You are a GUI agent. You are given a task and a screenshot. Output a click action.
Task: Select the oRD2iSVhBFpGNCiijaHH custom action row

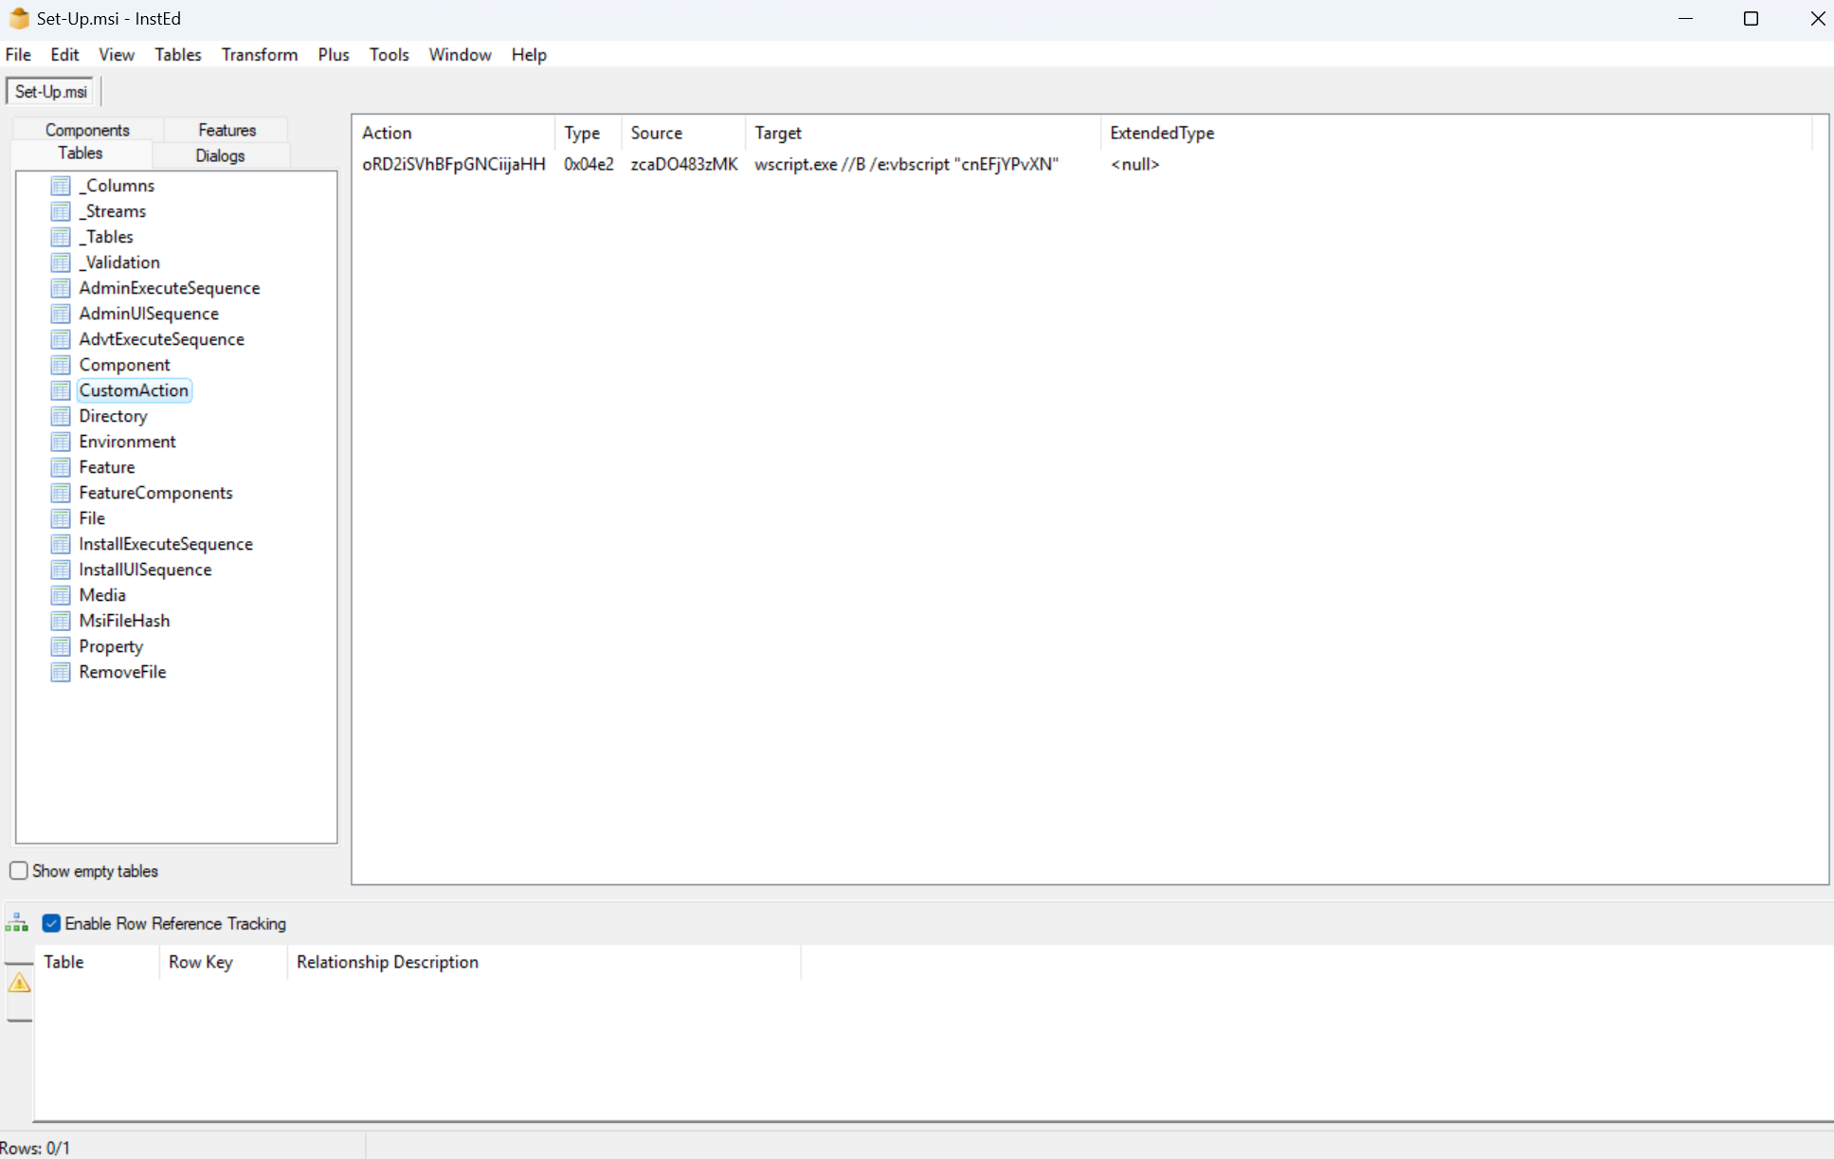(x=453, y=164)
